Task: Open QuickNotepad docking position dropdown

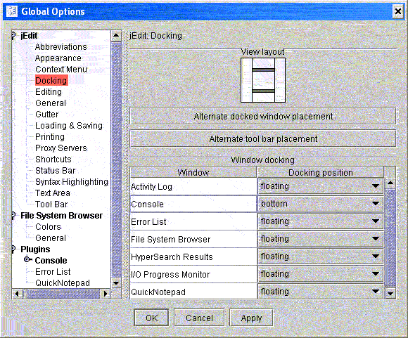Action: click(x=321, y=292)
